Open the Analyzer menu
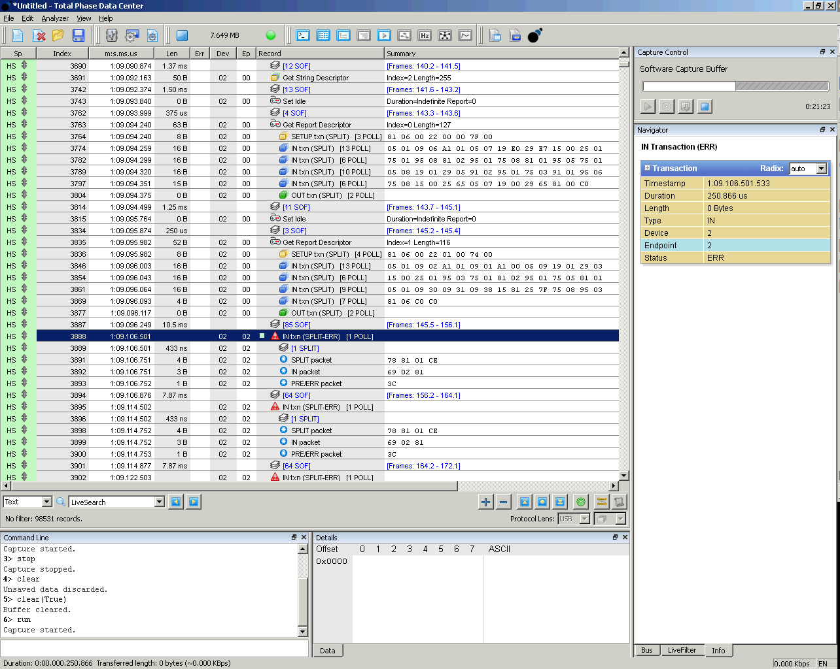 coord(54,18)
